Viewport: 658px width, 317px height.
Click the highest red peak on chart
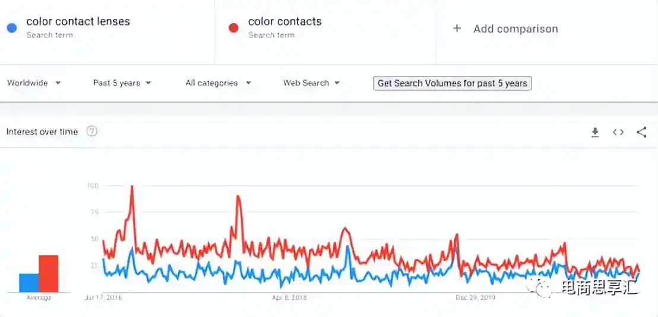pyautogui.click(x=132, y=188)
